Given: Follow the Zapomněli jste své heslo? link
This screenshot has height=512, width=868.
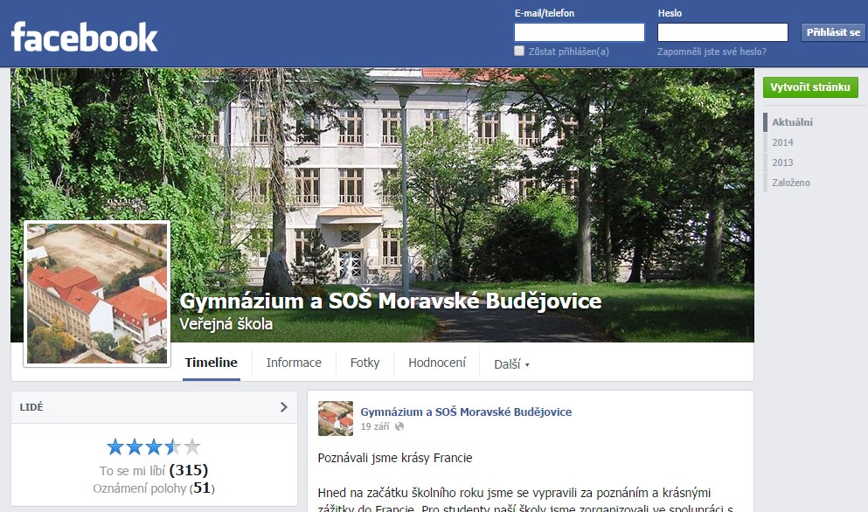Looking at the screenshot, I should coord(712,52).
